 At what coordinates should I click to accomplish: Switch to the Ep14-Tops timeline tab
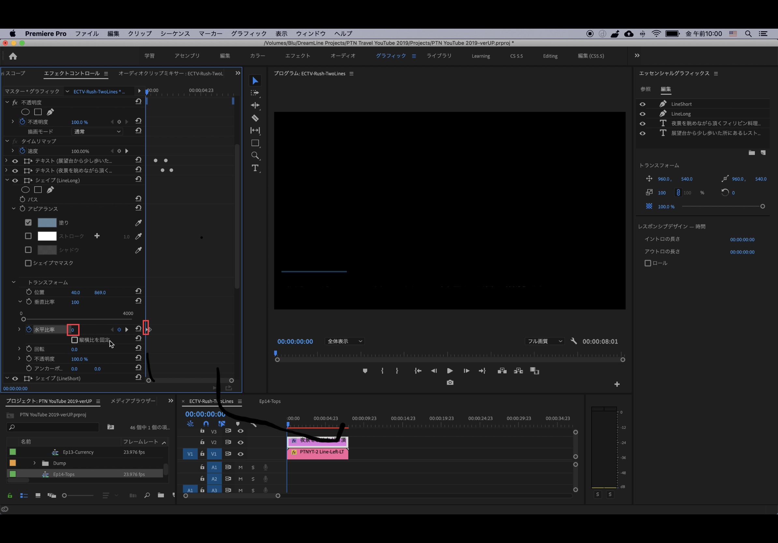coord(270,401)
